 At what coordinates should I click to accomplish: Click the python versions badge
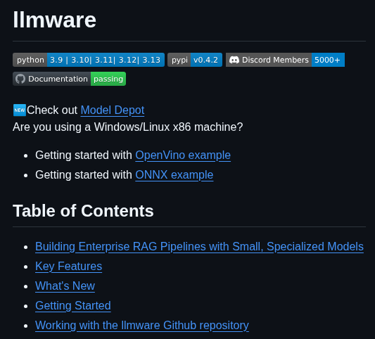click(89, 60)
